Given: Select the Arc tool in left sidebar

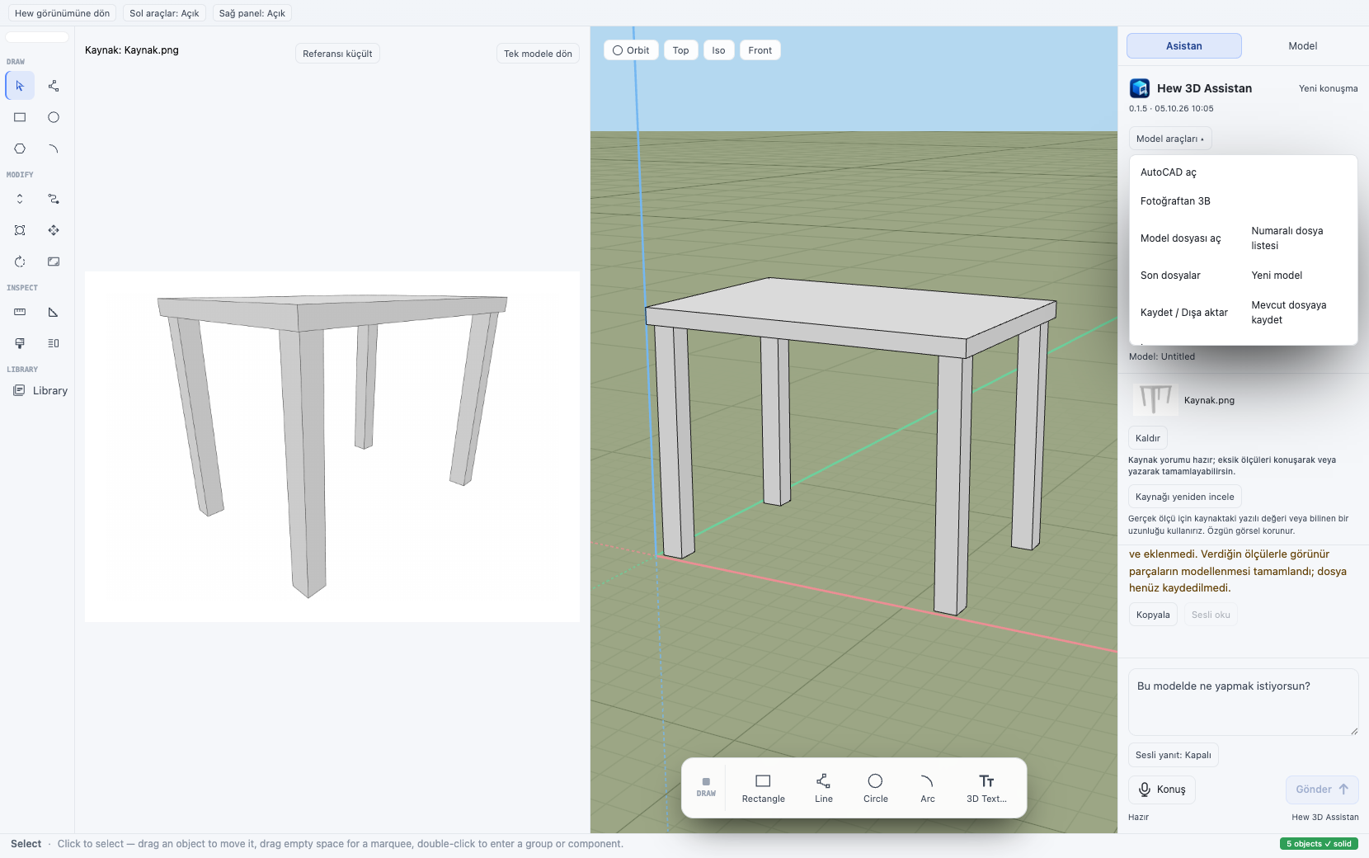Looking at the screenshot, I should tap(54, 148).
